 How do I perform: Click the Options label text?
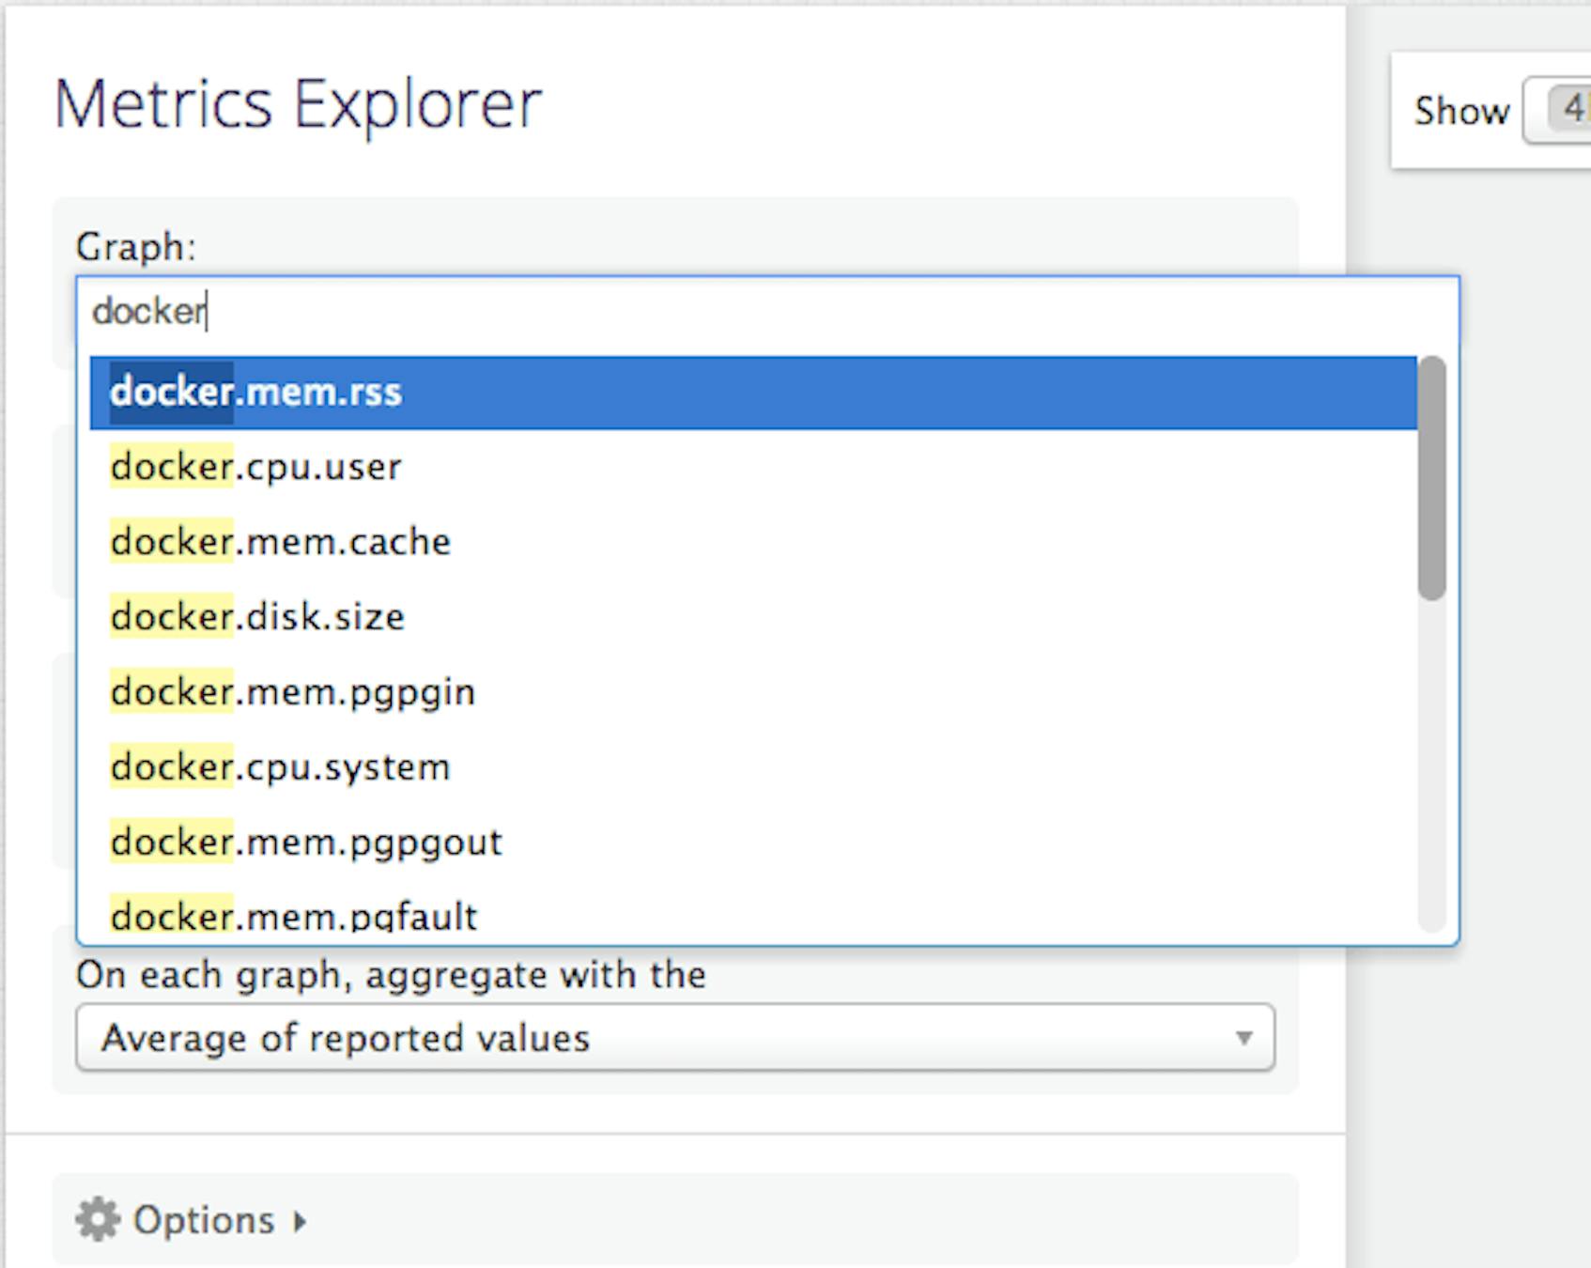204,1220
